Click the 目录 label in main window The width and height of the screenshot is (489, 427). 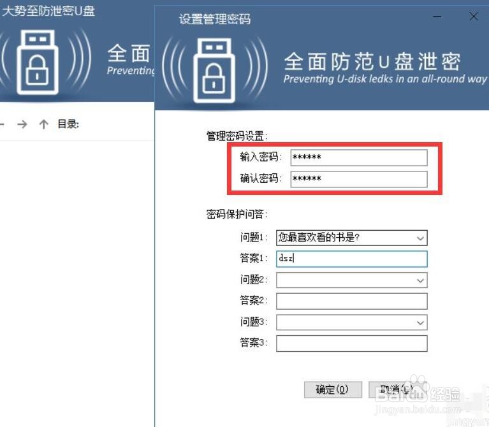point(68,124)
